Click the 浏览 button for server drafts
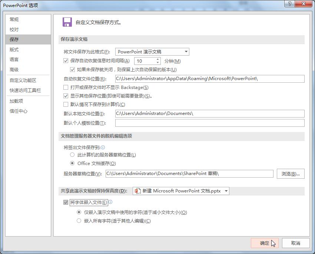315x254 pixels. [x=291, y=174]
